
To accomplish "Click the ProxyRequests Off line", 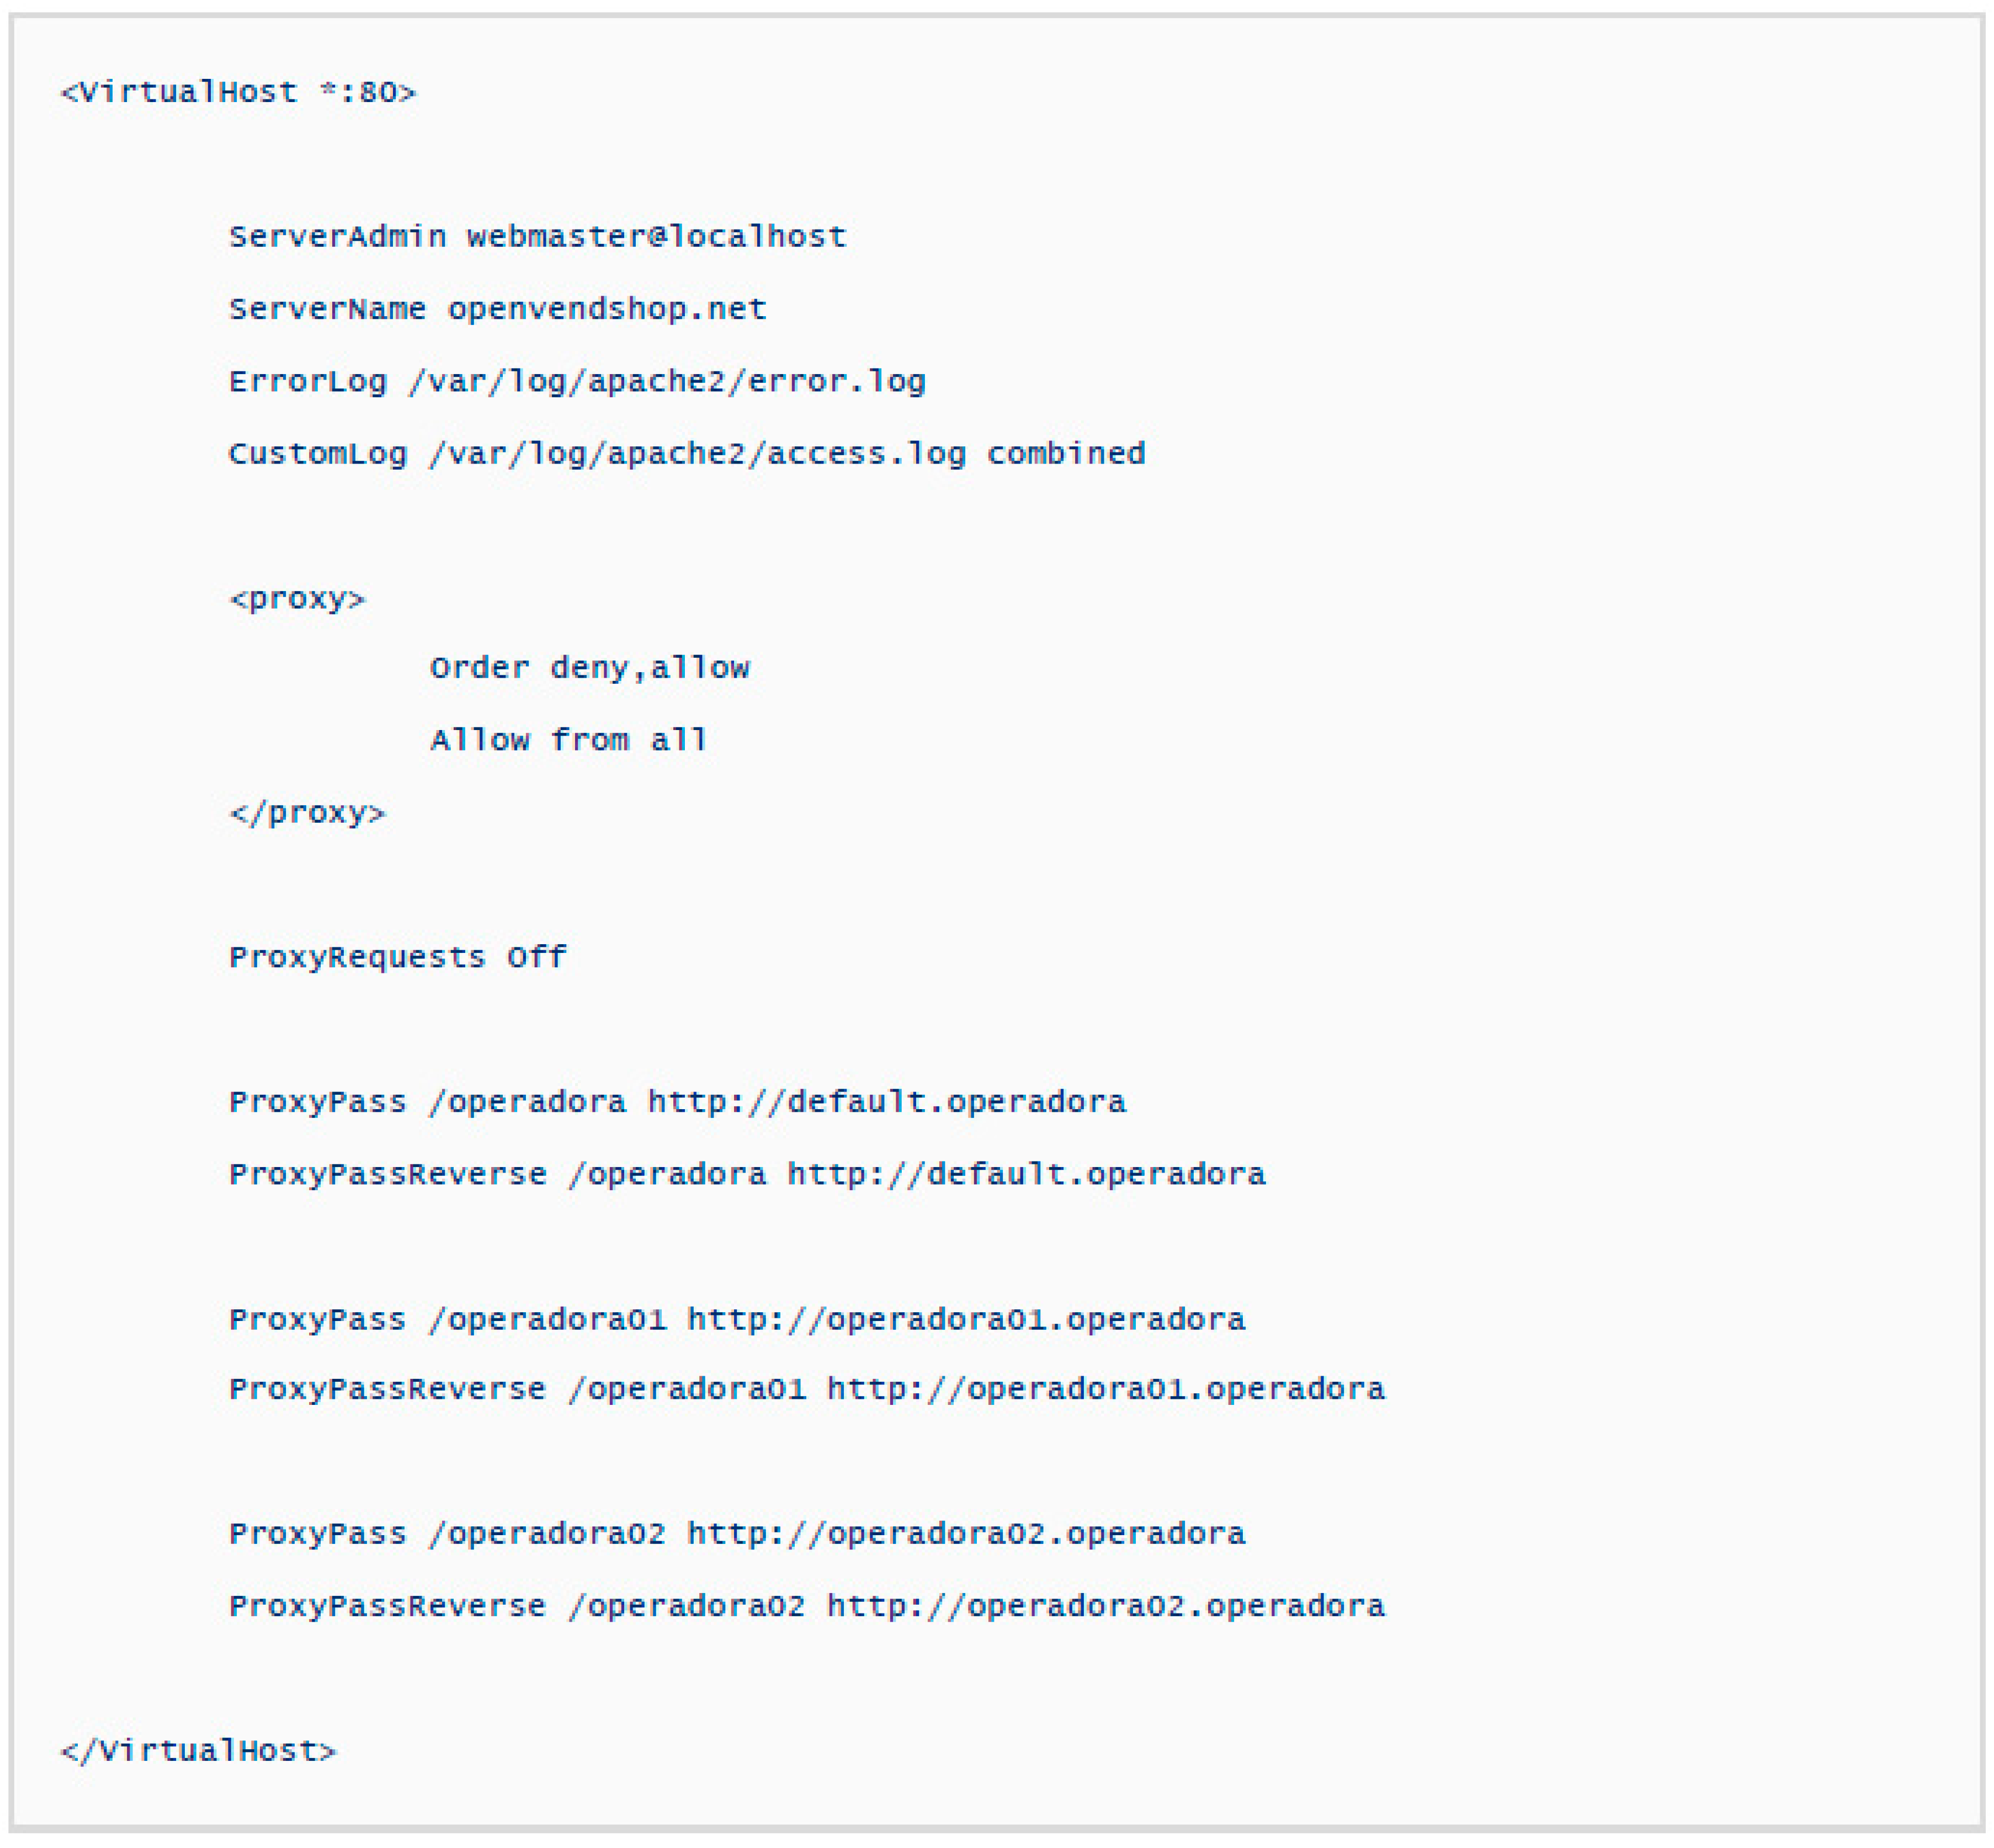I will coord(397,958).
